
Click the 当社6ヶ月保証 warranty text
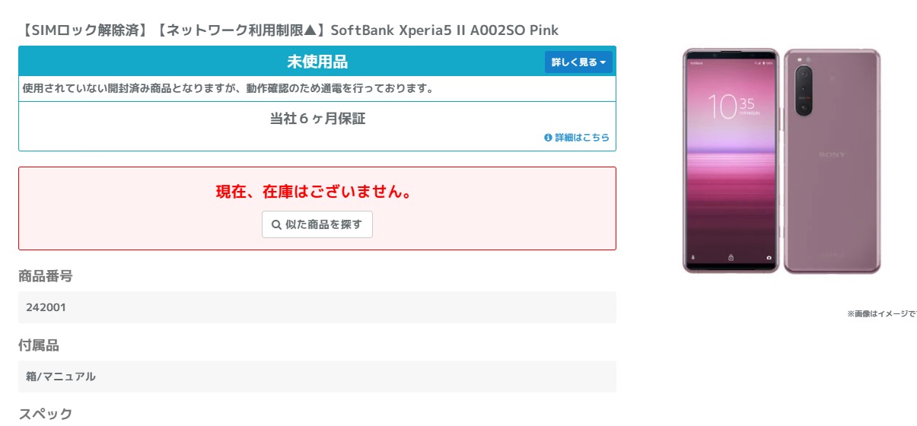tap(317, 119)
